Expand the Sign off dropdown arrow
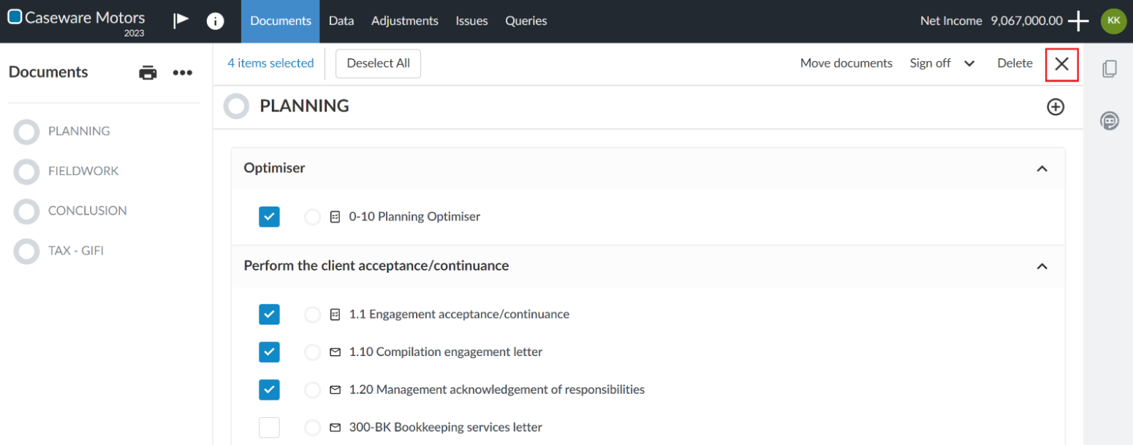1133x445 pixels. click(x=969, y=63)
